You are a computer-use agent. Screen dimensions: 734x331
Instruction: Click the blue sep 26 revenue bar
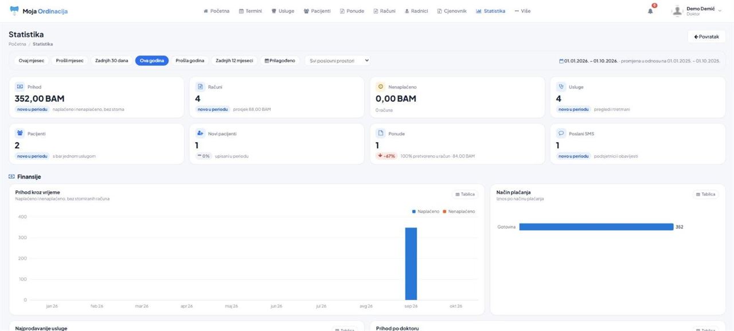[411, 263]
